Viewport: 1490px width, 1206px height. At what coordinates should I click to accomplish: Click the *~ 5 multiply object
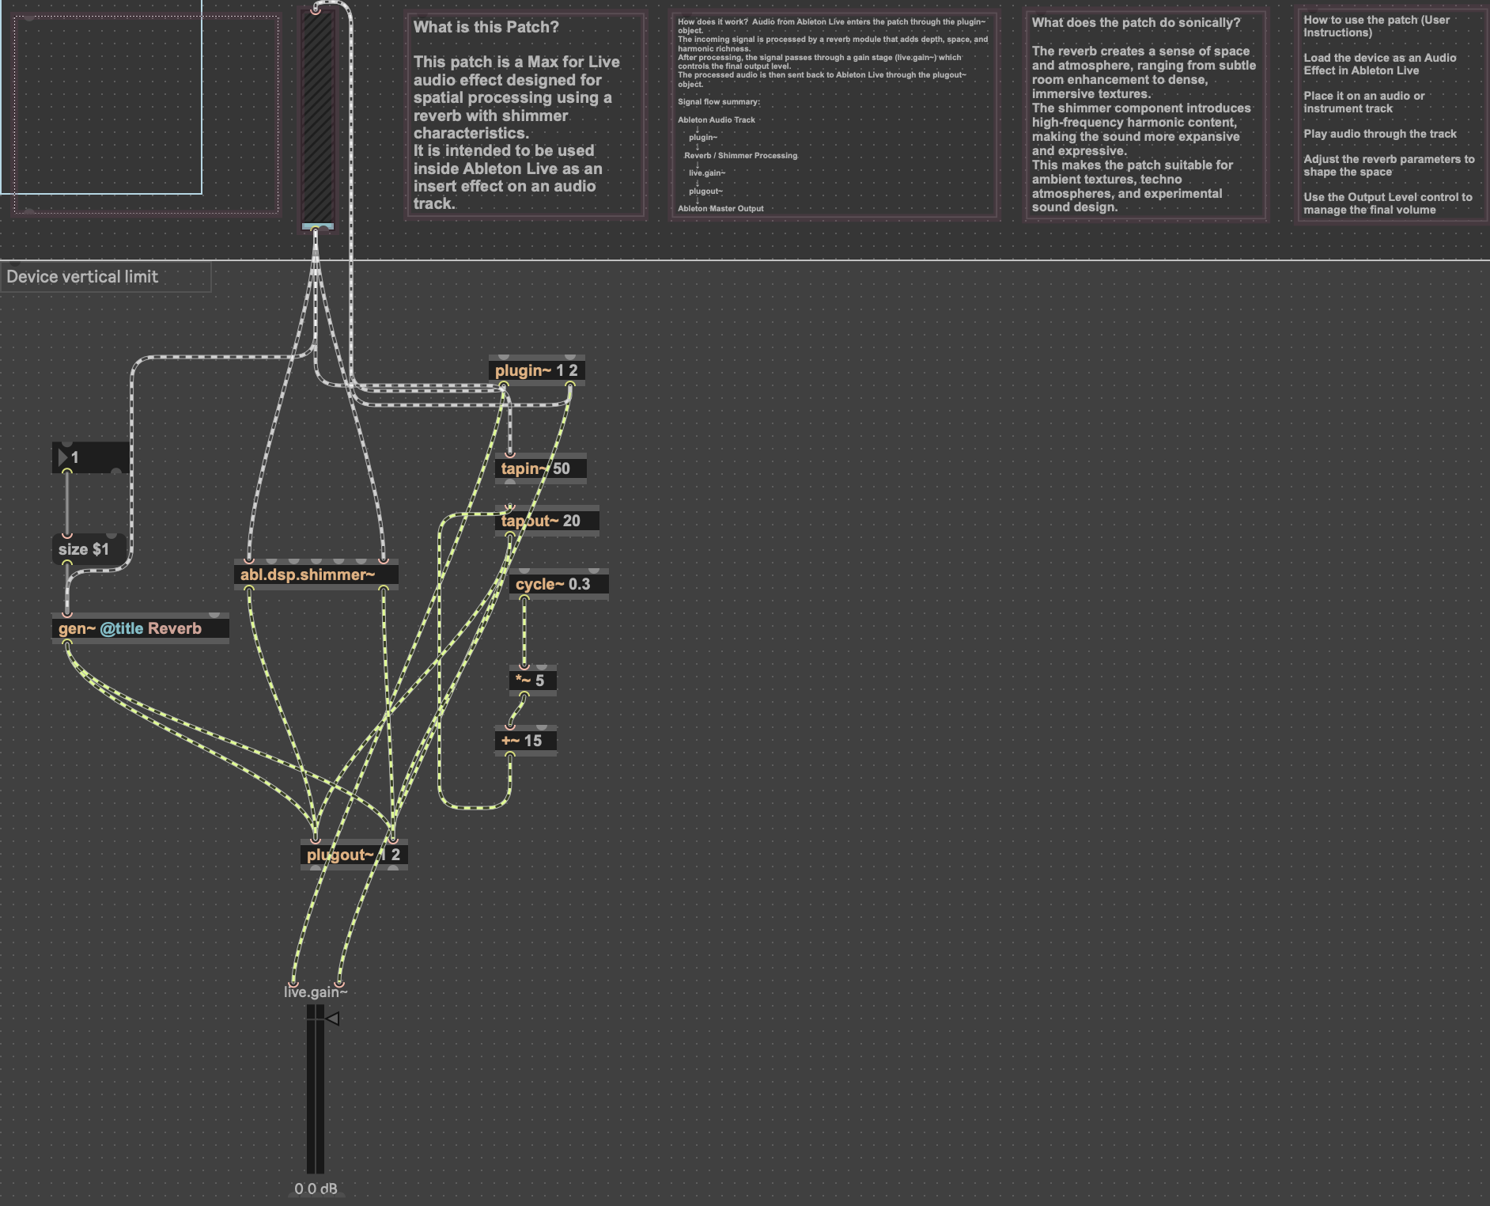pyautogui.click(x=532, y=681)
